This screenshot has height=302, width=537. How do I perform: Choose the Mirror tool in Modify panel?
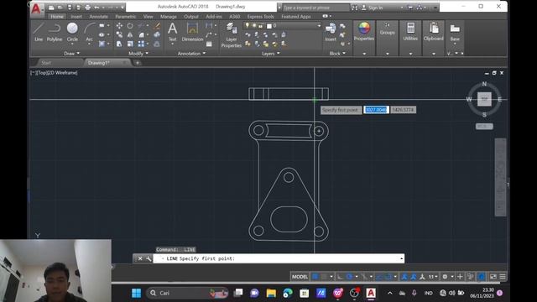coord(130,34)
